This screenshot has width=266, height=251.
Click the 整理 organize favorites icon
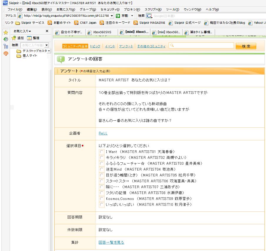tap(29, 38)
